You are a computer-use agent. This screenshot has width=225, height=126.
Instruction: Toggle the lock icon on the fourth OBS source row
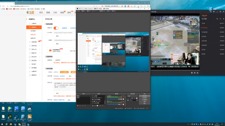94,101
